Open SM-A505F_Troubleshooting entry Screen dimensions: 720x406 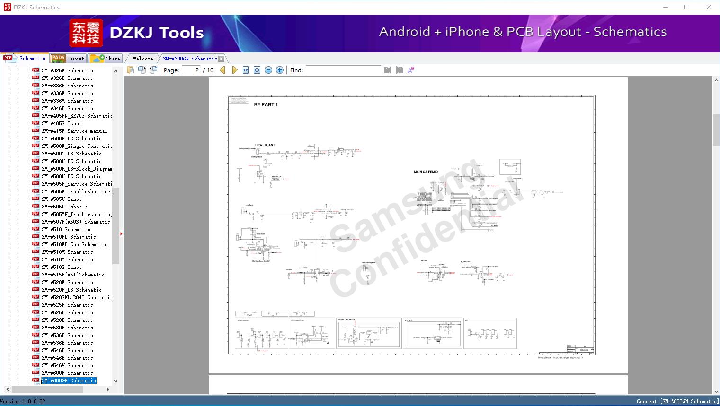(77, 191)
